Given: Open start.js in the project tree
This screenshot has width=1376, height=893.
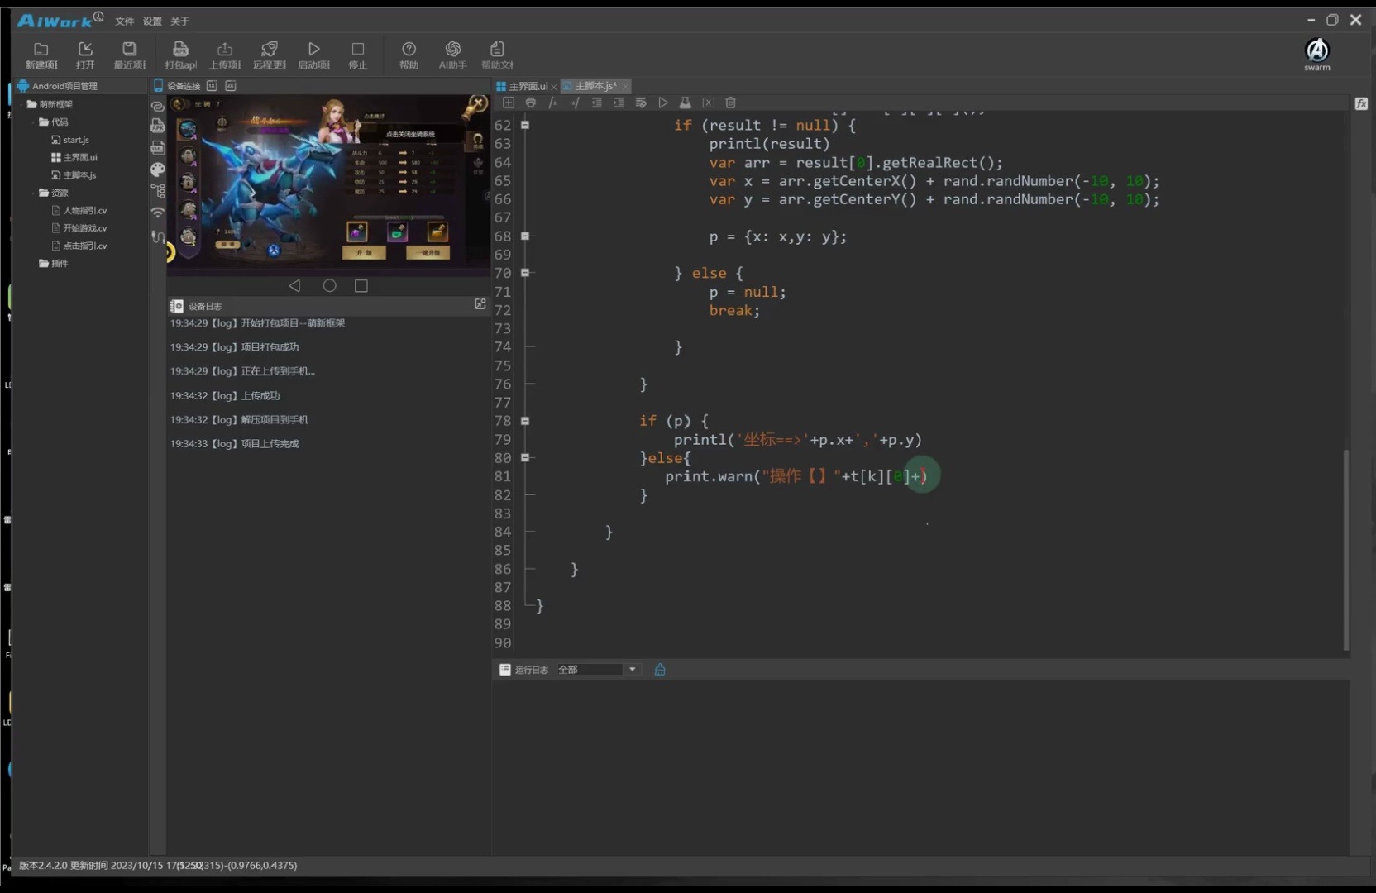Looking at the screenshot, I should (70, 140).
